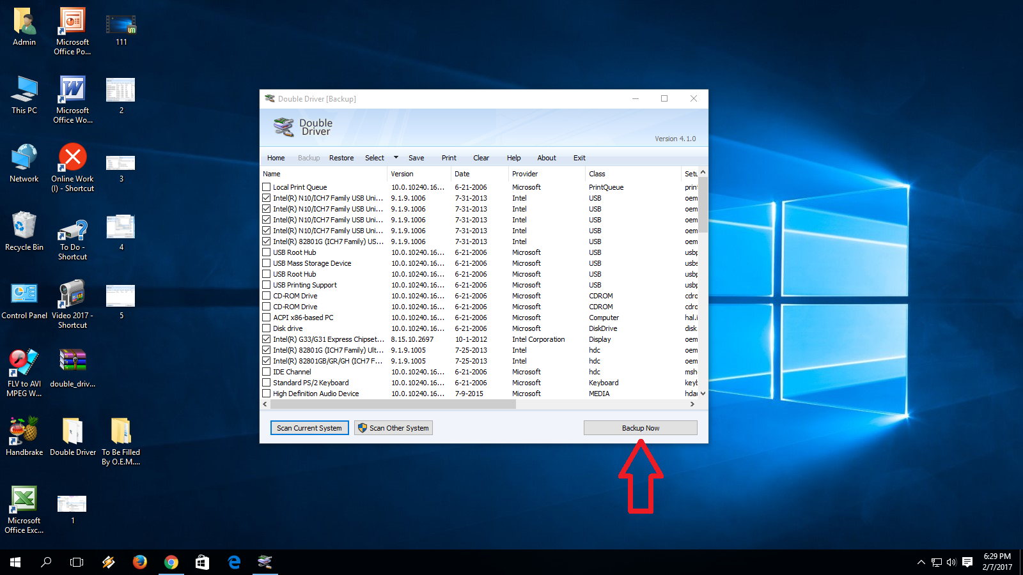Check the Local Print Queue checkbox
Image resolution: width=1023 pixels, height=575 pixels.
pyautogui.click(x=266, y=187)
